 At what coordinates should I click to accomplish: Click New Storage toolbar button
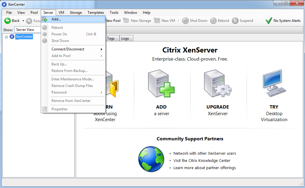click(137, 21)
